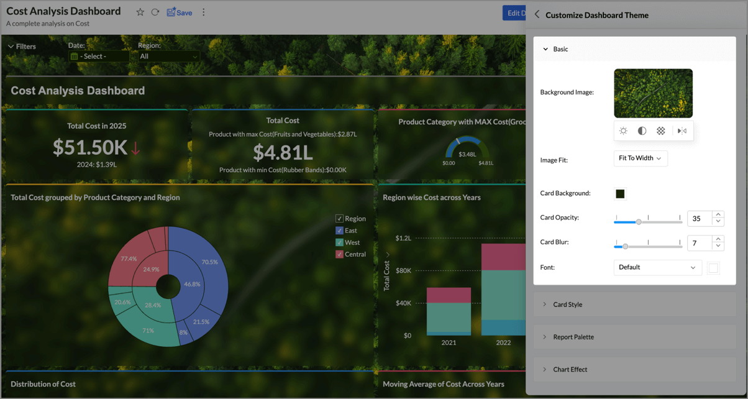This screenshot has width=748, height=399.
Task: Go back using panel's left arrow
Action: (537, 15)
